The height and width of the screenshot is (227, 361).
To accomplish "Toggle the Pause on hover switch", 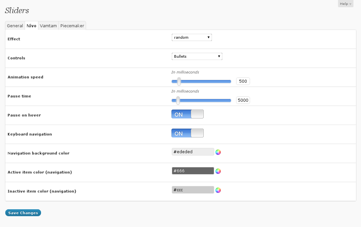I will pyautogui.click(x=187, y=114).
